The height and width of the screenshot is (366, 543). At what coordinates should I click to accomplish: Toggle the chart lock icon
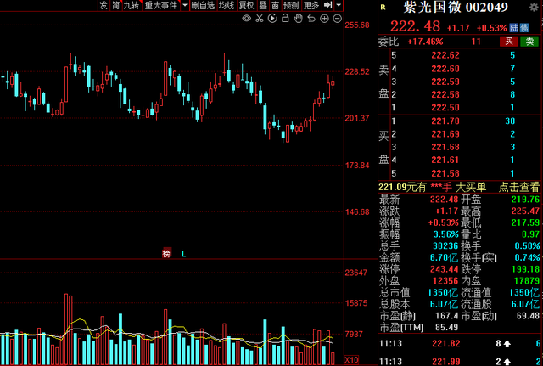coord(285,18)
